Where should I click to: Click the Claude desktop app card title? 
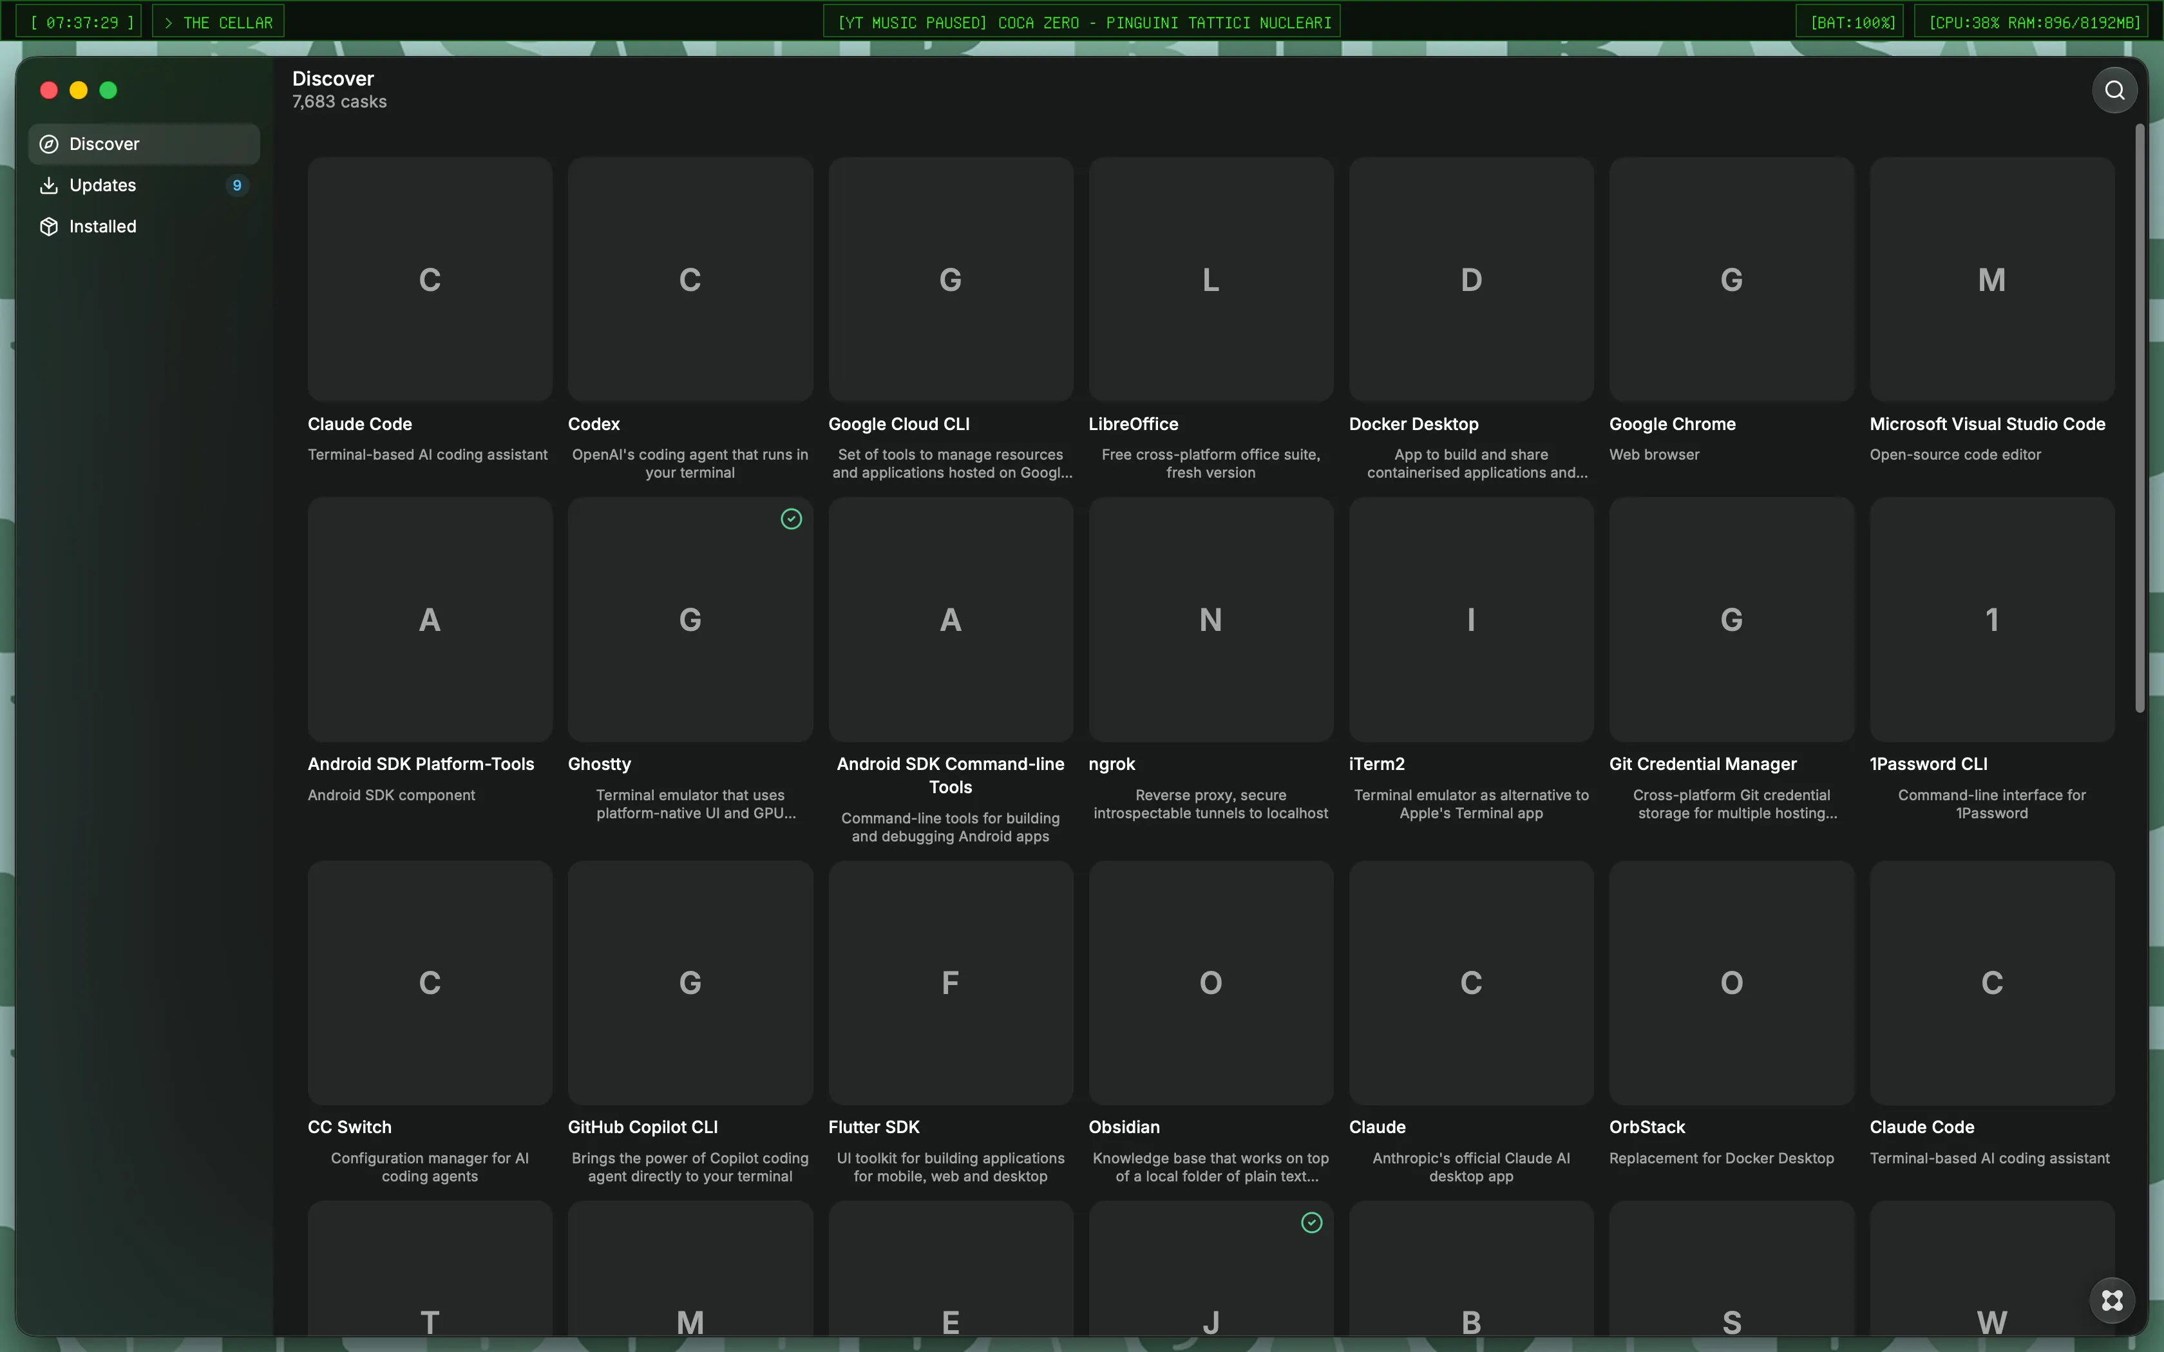(x=1377, y=1127)
